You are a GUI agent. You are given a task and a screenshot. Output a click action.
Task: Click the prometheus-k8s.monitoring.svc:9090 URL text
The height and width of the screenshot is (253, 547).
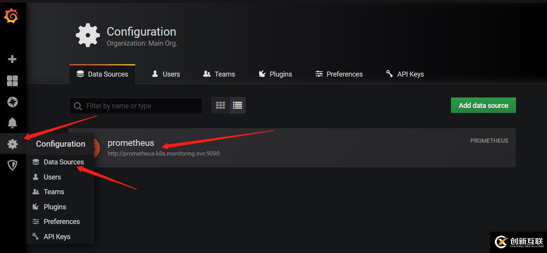164,154
